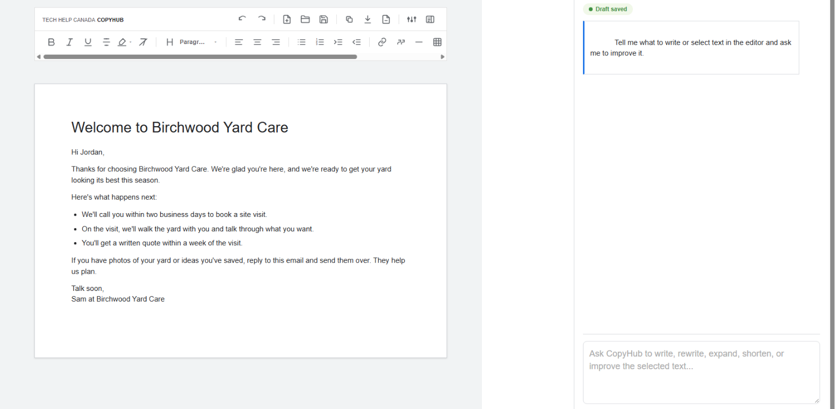Toggle underline formatting

point(88,42)
